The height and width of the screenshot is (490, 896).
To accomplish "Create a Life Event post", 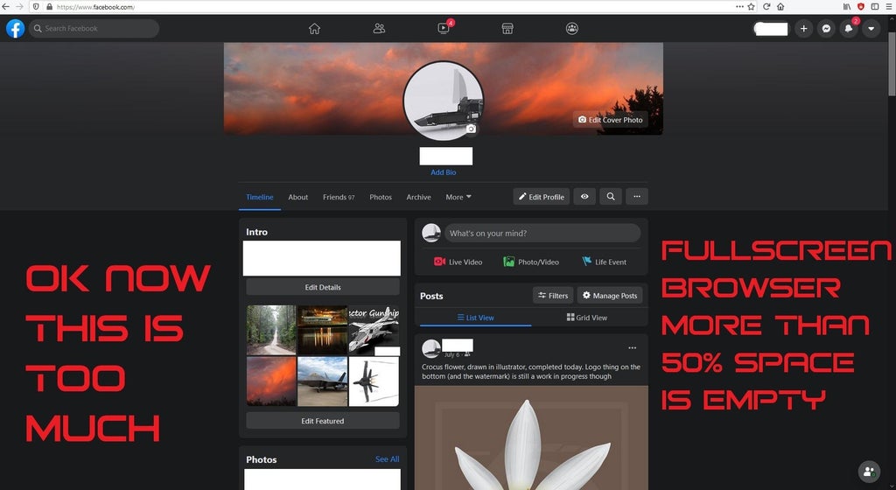I will [x=604, y=262].
